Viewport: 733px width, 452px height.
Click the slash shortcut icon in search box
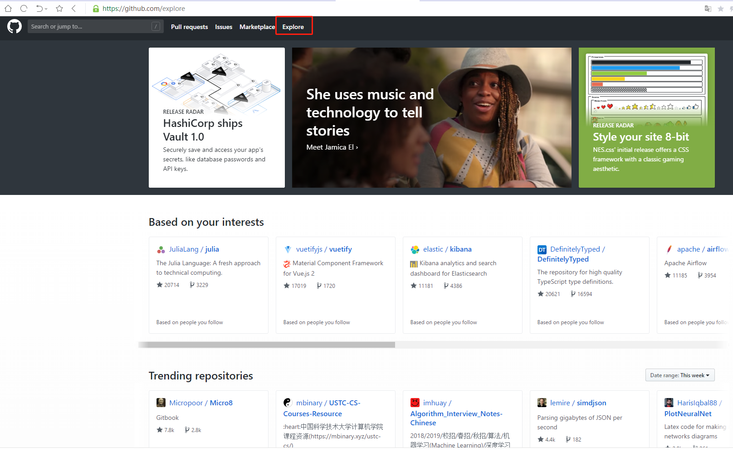pyautogui.click(x=156, y=26)
